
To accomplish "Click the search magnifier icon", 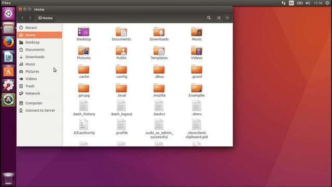I will (x=209, y=18).
